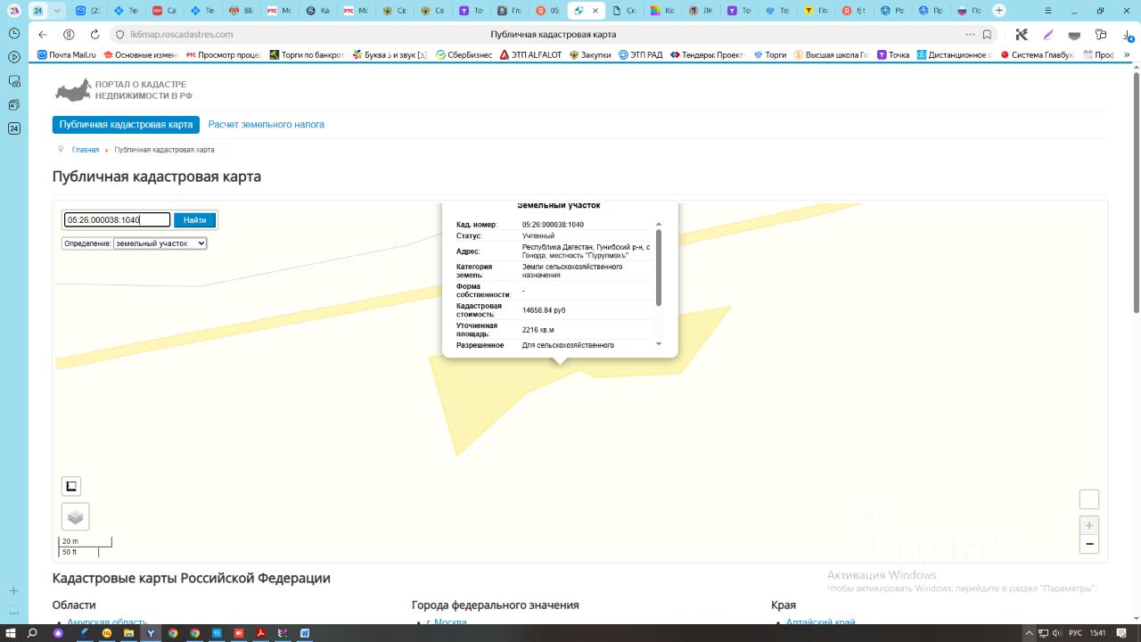Screen dimensions: 1141x642
Task: Open the taskbar clock showing 15:41
Action: 1099,633
